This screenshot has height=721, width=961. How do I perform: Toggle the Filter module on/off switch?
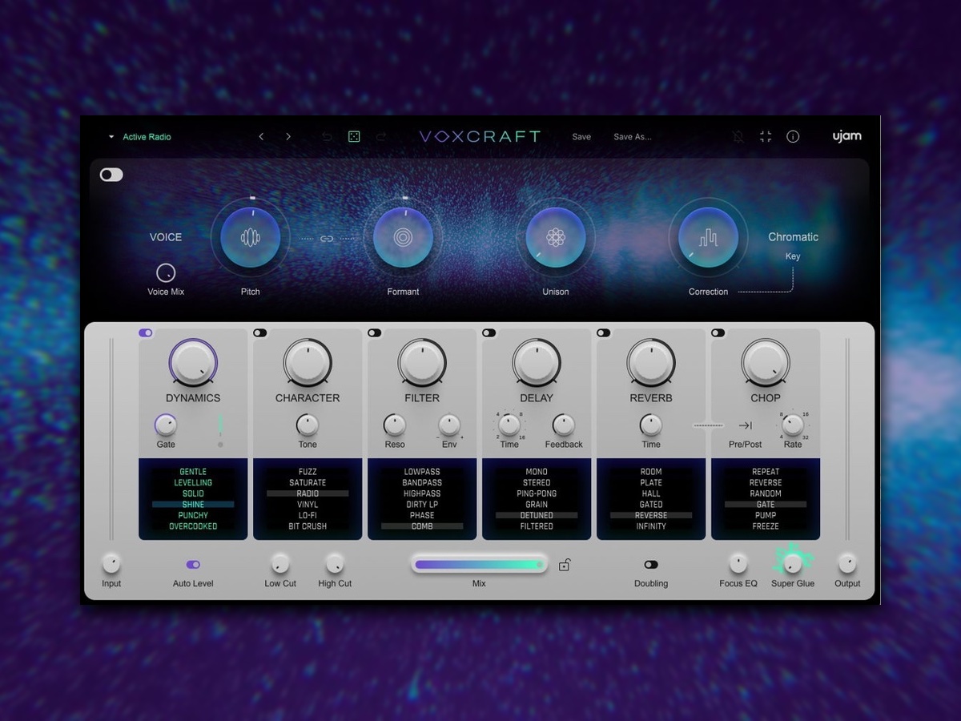click(375, 332)
